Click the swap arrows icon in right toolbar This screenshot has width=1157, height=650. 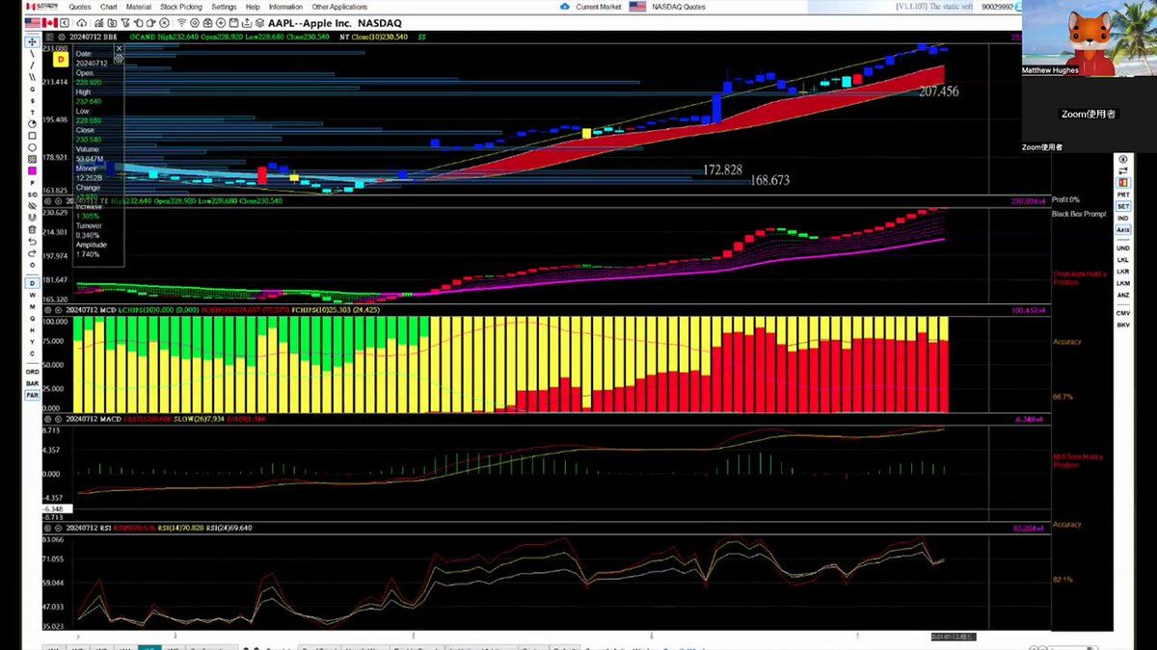coord(1123,169)
